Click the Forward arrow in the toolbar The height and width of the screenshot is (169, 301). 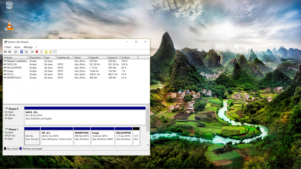tap(10, 52)
